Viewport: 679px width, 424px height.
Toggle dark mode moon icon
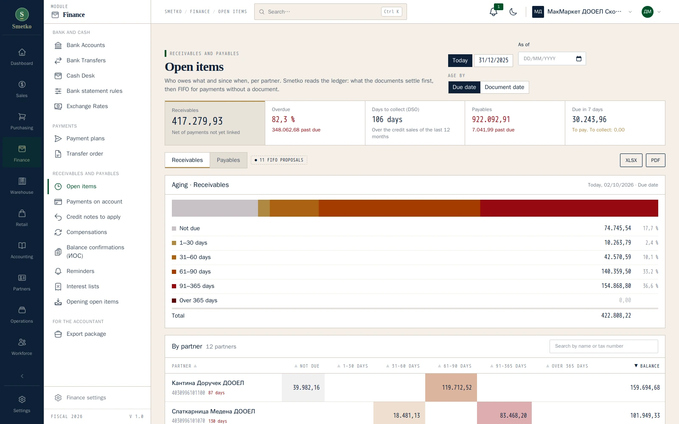point(513,12)
